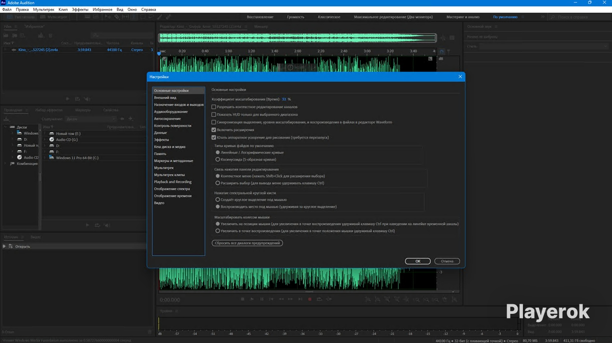Click the Pause button in transport controls

[261, 299]
